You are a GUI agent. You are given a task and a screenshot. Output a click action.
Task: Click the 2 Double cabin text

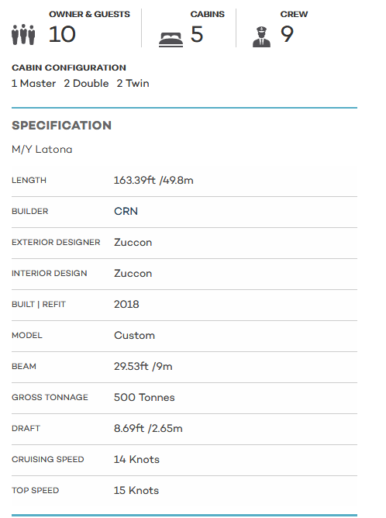[86, 83]
